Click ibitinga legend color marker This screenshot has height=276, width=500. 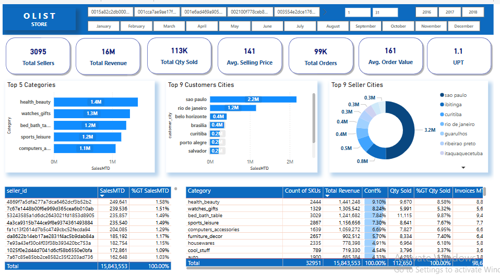point(442,105)
